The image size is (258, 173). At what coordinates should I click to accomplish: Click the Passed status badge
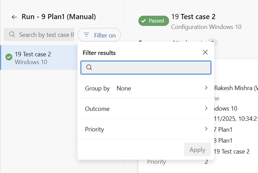click(153, 21)
